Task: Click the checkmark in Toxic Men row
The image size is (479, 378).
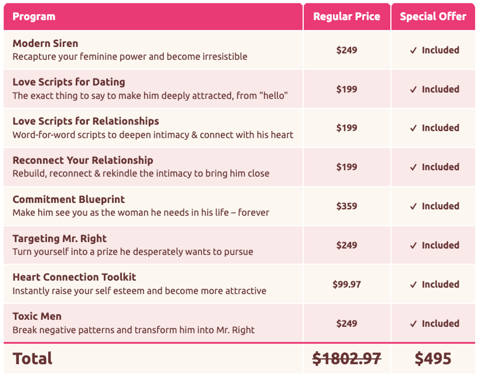Action: (x=413, y=323)
